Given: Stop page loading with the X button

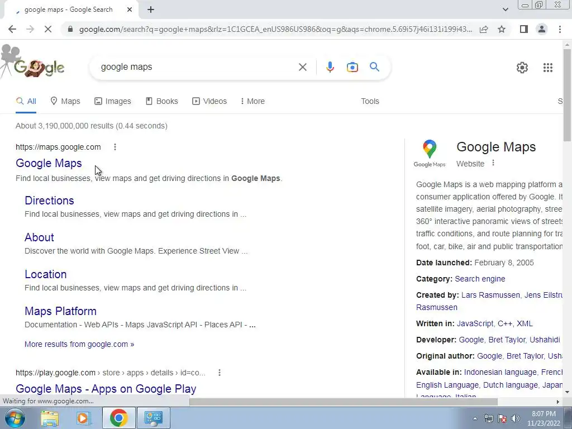Looking at the screenshot, I should [x=48, y=29].
